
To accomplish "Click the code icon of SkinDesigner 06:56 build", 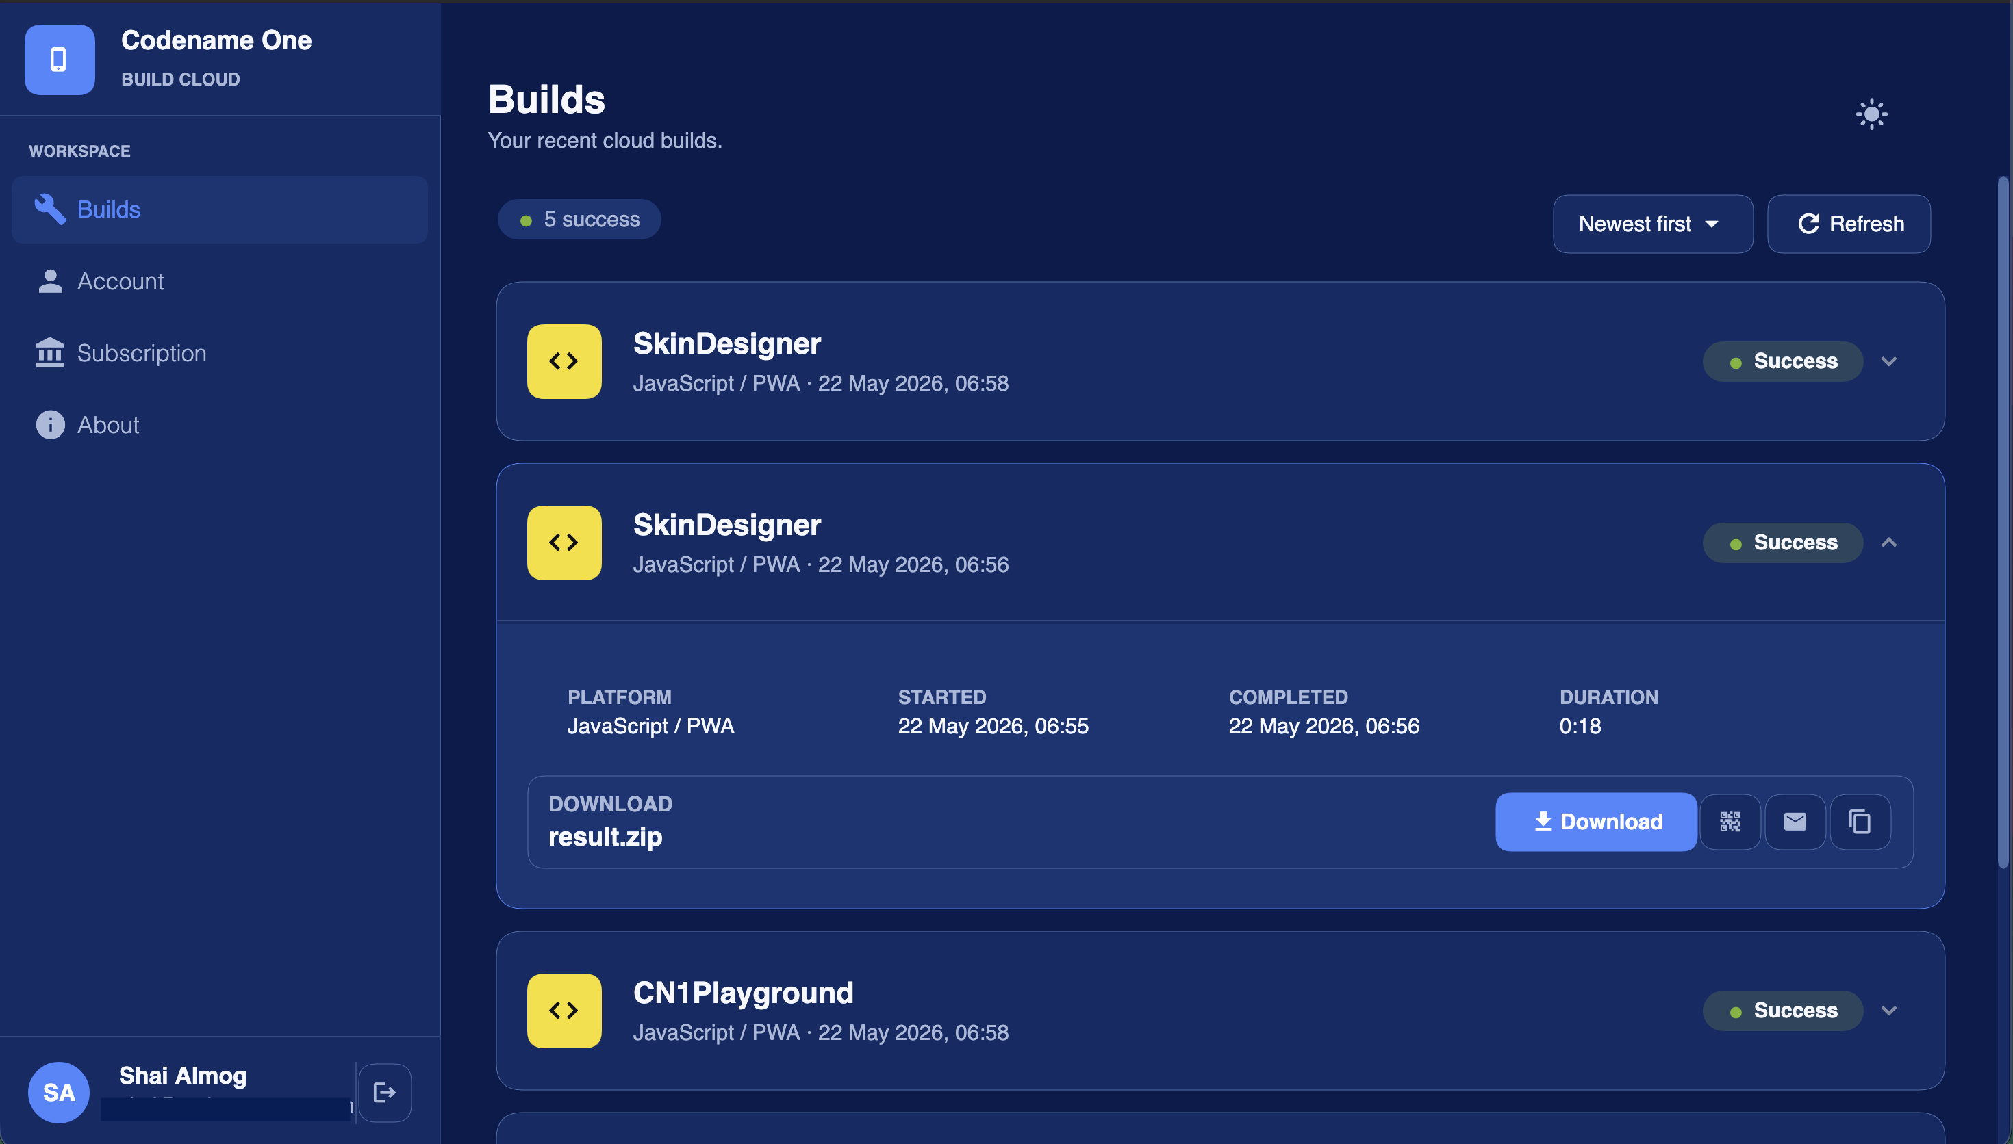I will pos(564,543).
